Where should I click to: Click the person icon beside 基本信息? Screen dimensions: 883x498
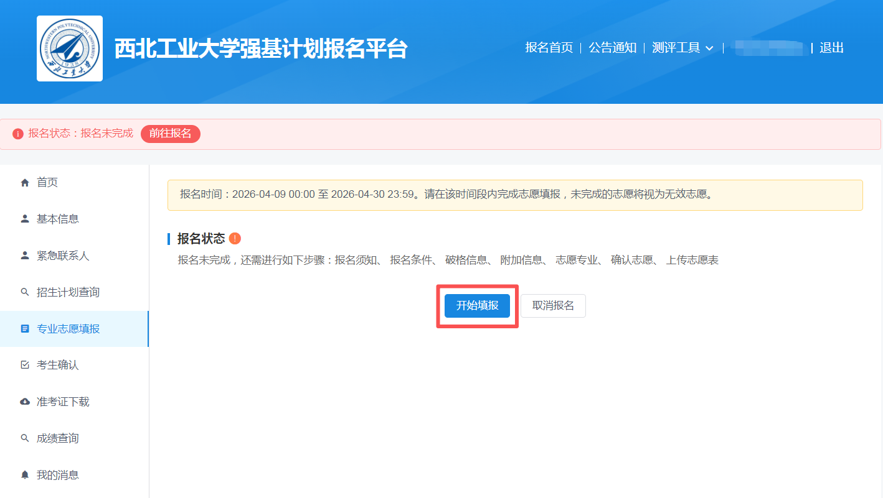click(x=25, y=219)
